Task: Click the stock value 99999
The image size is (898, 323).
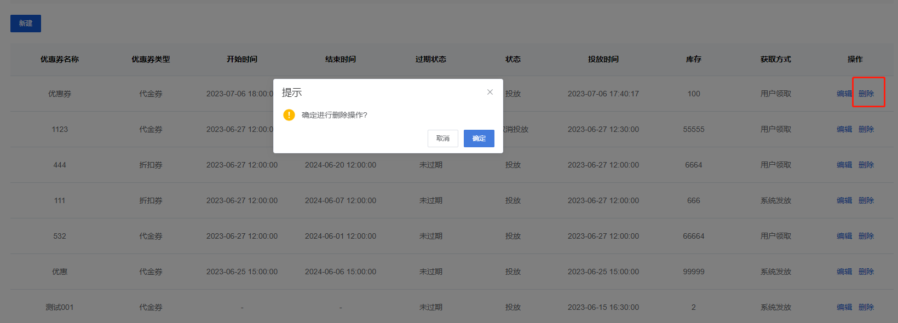Action: click(x=694, y=272)
